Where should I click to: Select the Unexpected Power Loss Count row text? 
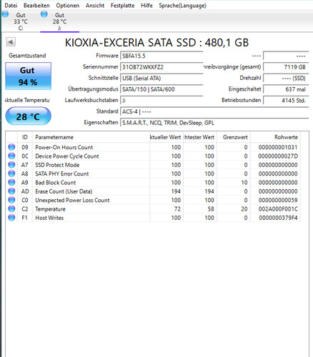(x=72, y=200)
